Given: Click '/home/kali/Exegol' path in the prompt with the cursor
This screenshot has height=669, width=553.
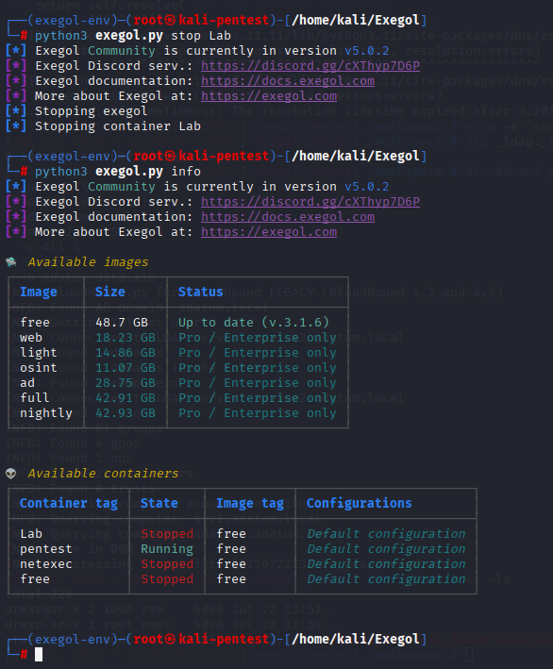Looking at the screenshot, I should [356, 639].
